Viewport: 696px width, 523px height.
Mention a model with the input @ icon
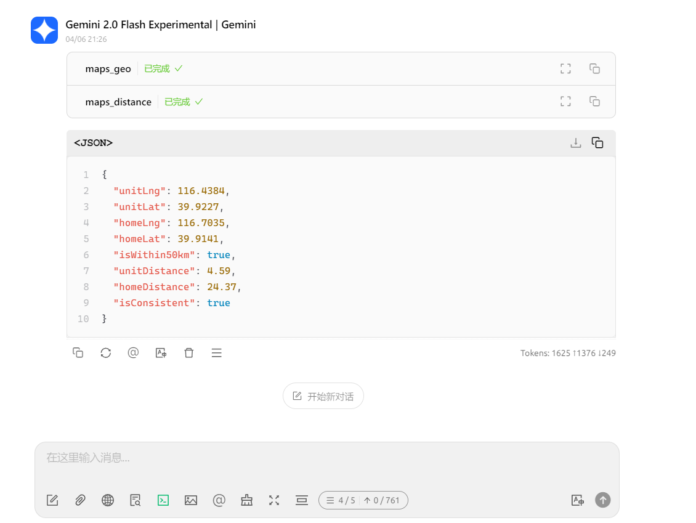coord(219,500)
